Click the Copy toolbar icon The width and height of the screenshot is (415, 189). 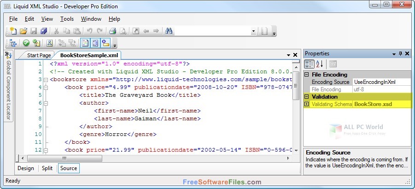tap(66, 31)
